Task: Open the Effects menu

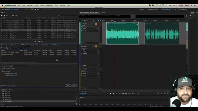Action: coord(42,5)
